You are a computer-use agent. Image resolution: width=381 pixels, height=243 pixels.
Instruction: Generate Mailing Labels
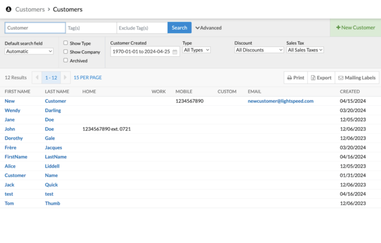click(x=356, y=78)
